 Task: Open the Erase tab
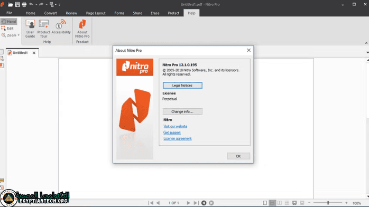pyautogui.click(x=155, y=13)
